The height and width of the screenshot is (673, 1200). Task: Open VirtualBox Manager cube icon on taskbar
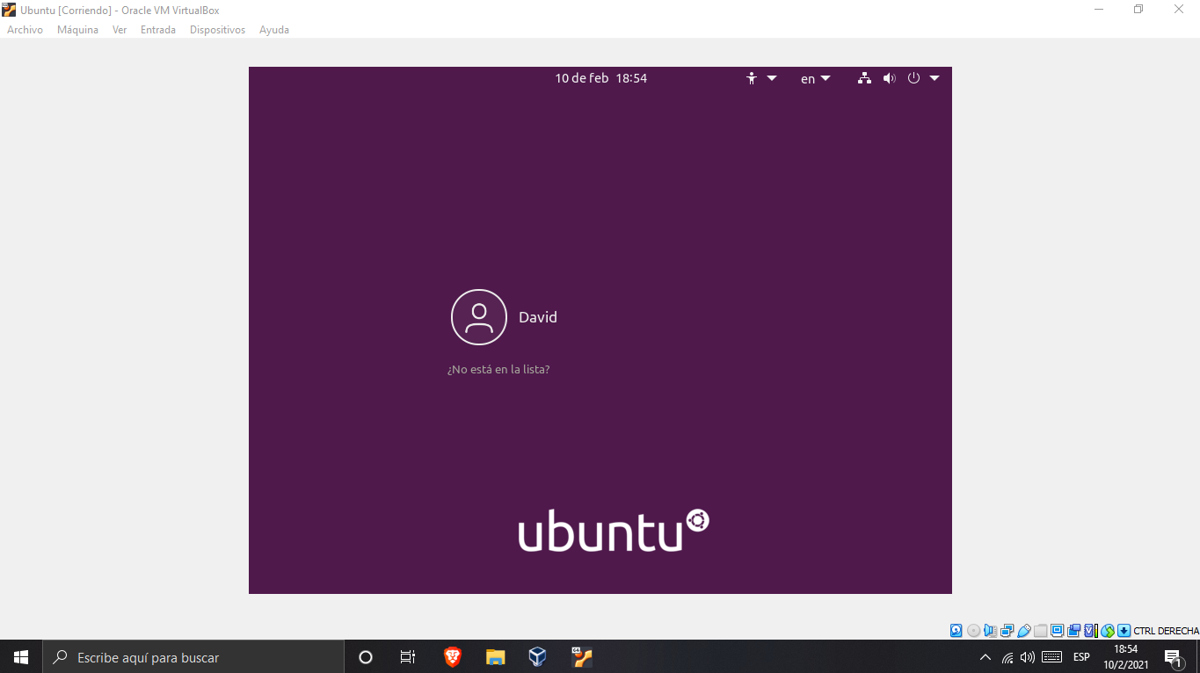(538, 656)
